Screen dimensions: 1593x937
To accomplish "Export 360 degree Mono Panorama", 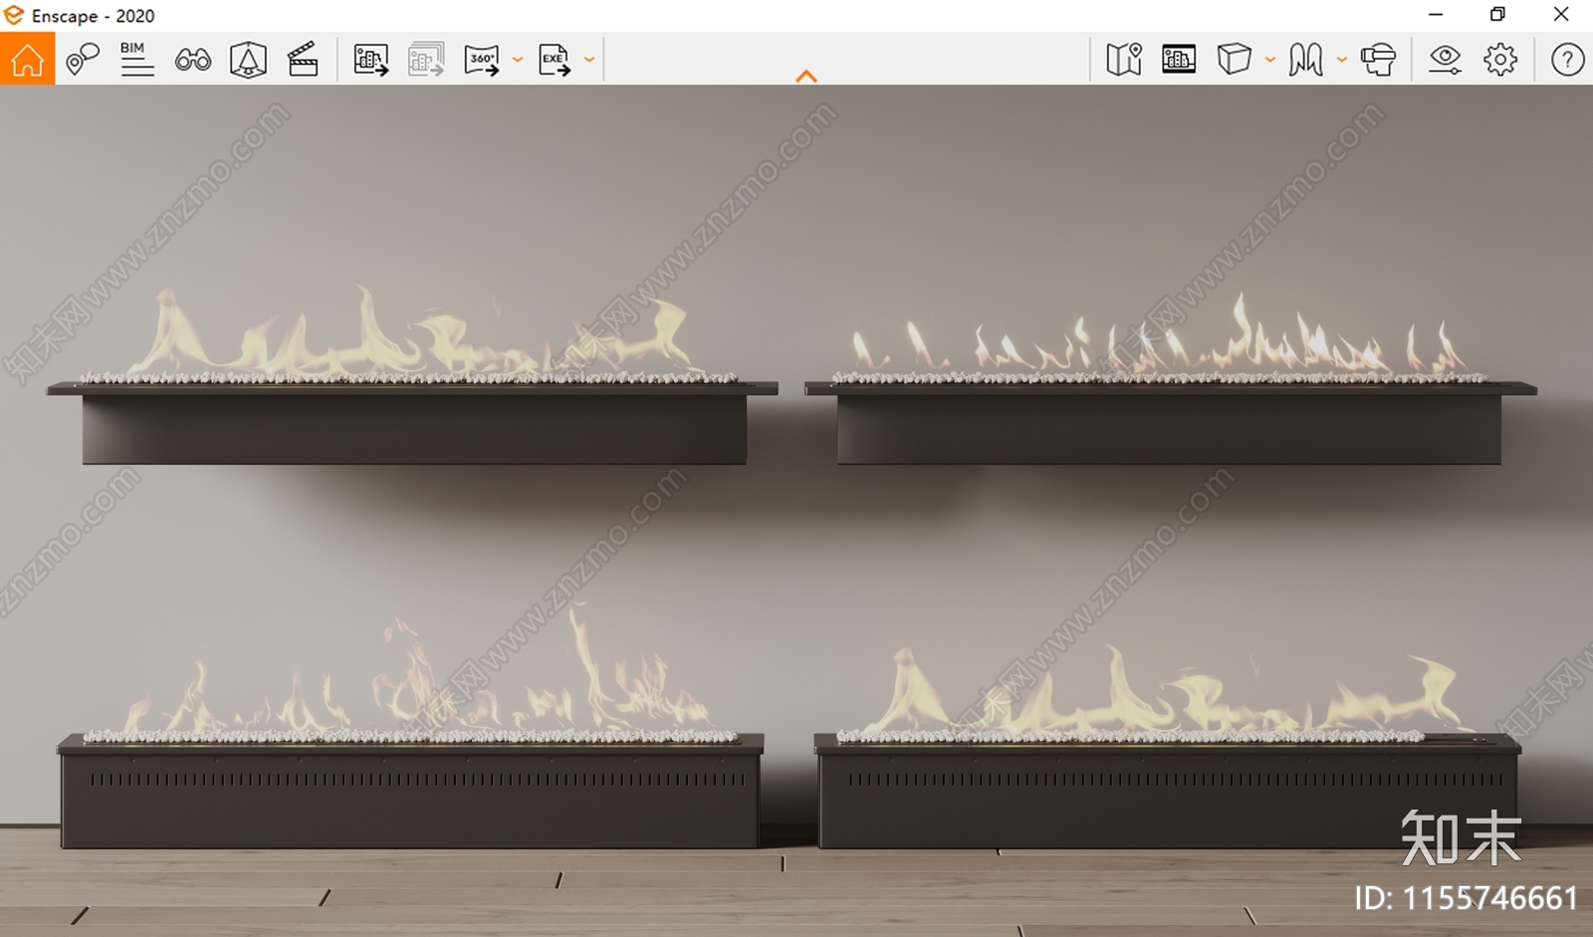I will [482, 60].
